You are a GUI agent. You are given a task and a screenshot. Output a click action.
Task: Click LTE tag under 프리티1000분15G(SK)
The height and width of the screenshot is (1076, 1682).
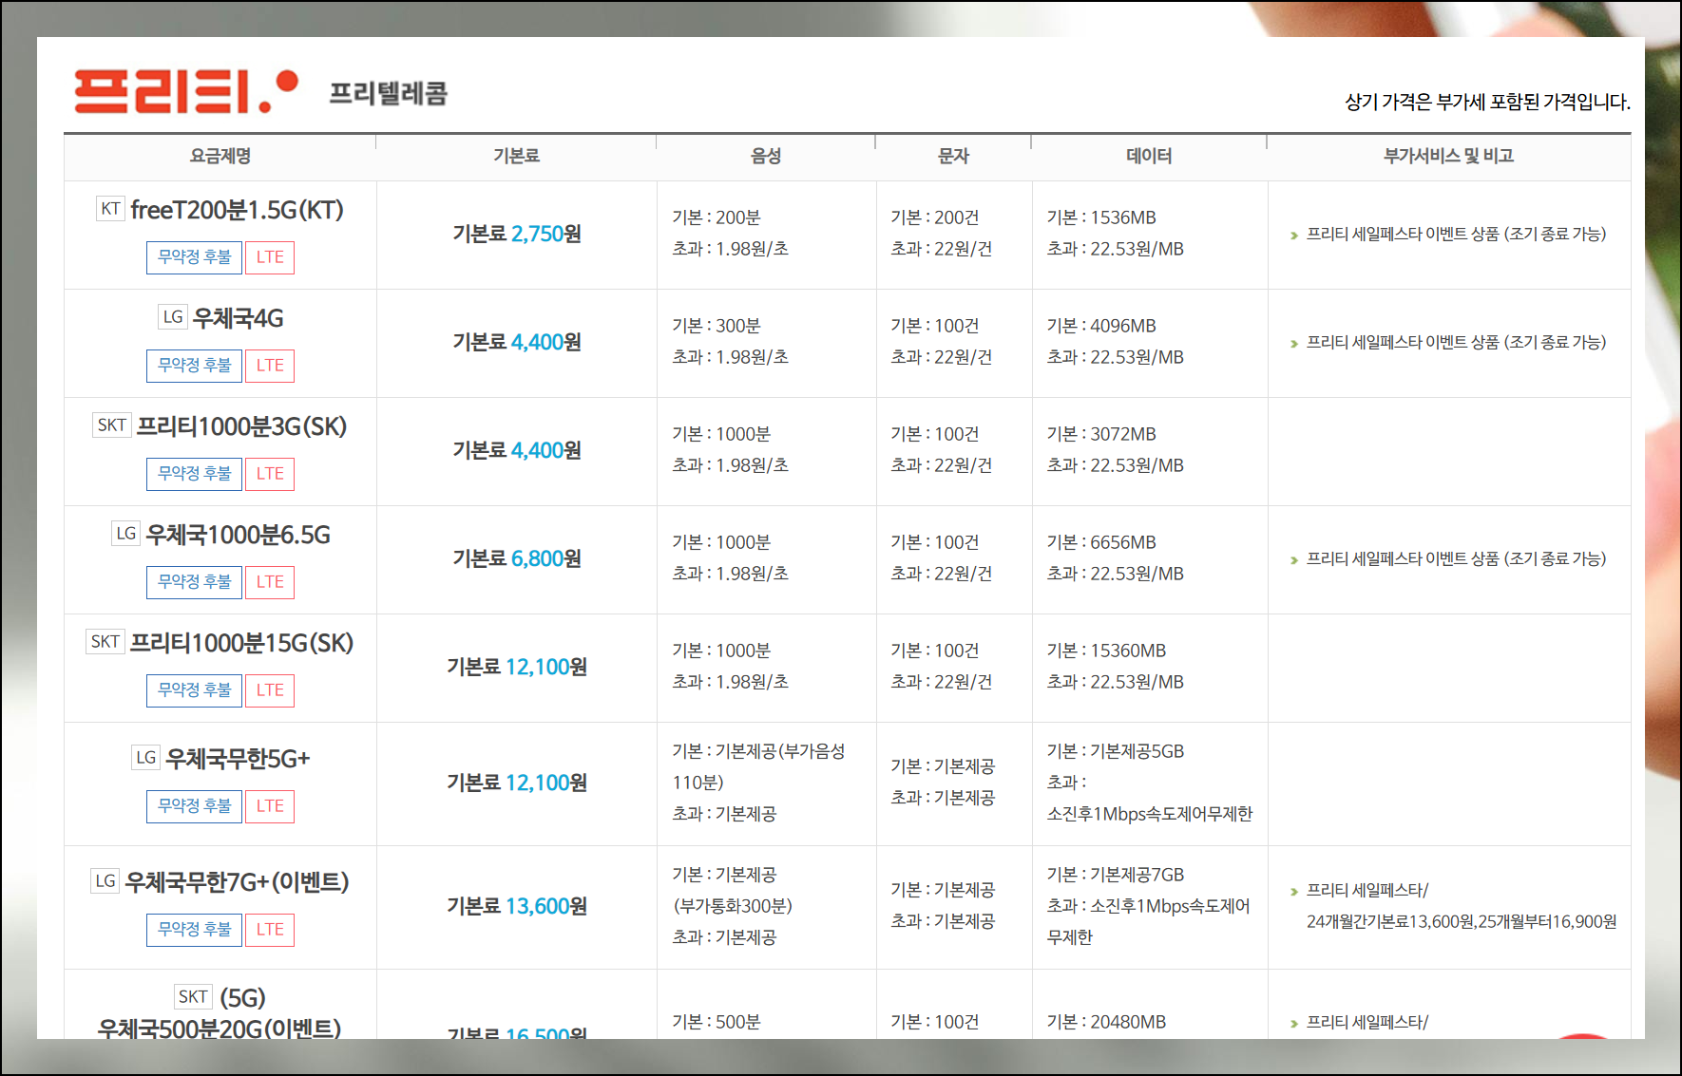coord(270,690)
